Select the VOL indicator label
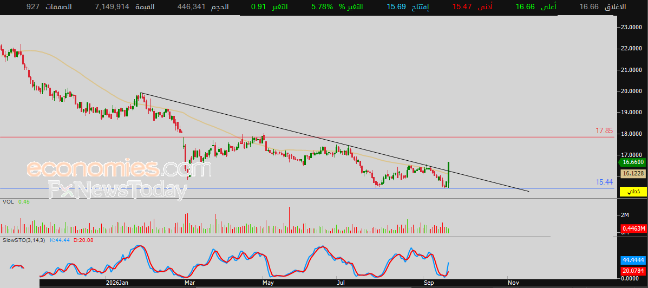The width and height of the screenshot is (648, 288). click(7, 201)
